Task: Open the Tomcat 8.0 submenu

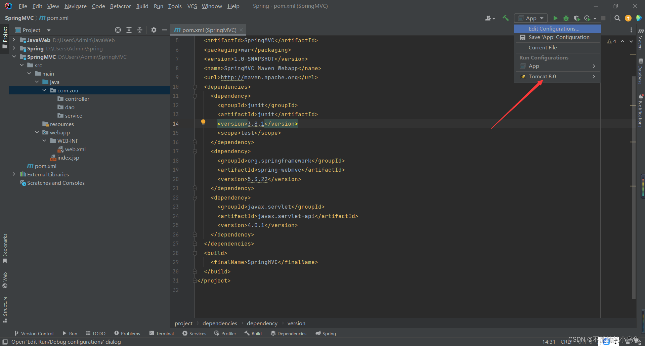Action: click(557, 76)
